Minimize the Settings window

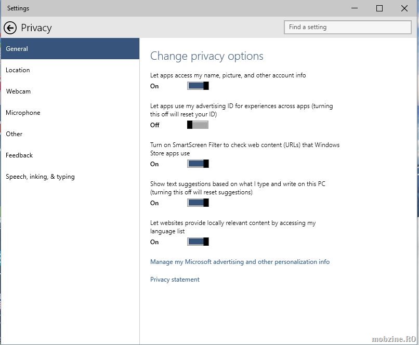(355, 8)
